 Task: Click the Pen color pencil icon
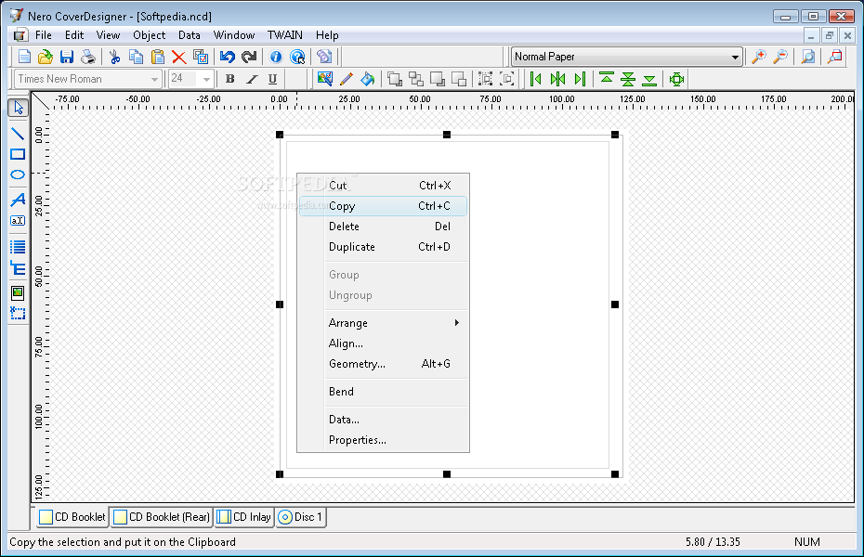[346, 79]
